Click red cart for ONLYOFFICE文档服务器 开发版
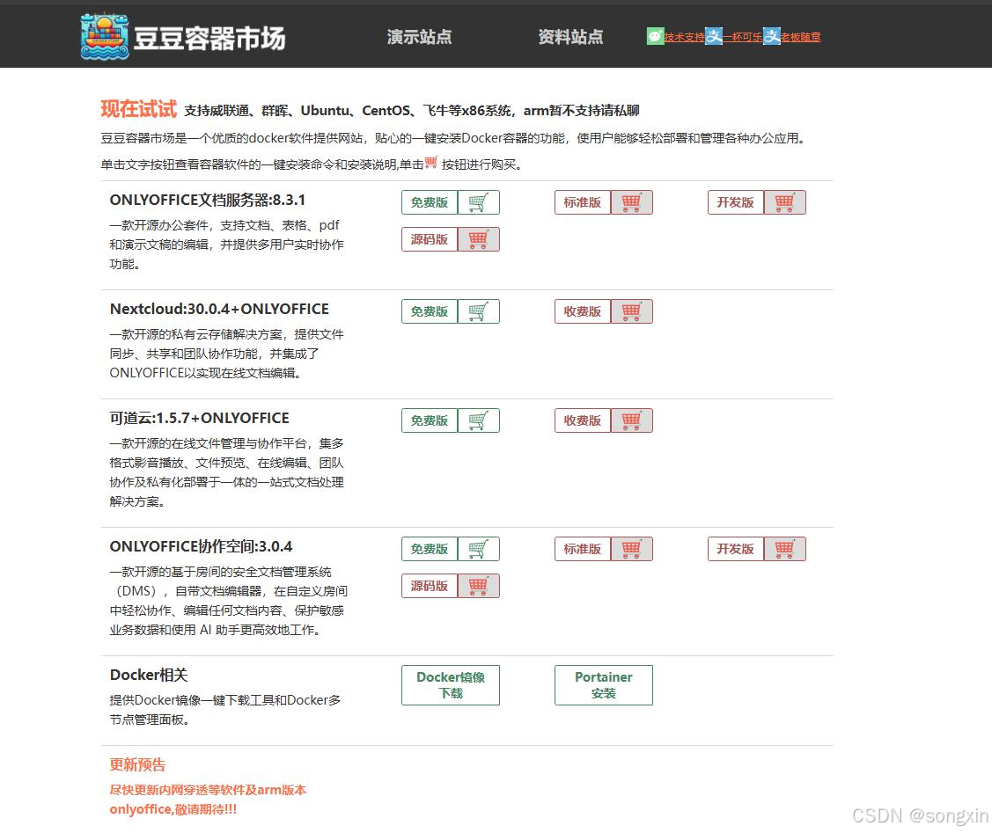Viewport: 992px width, 833px height. (784, 202)
